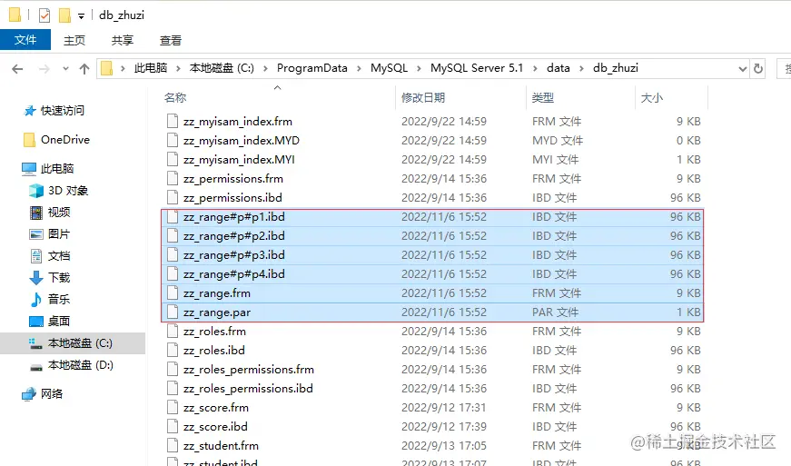Viewport: 791px width, 466px height.
Task: Click the type text PAR 文件
Action: point(556,312)
